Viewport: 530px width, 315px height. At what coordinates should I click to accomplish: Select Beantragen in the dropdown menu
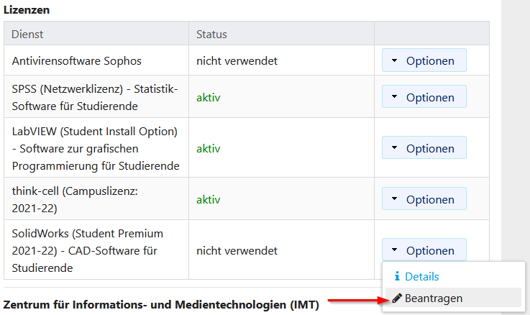click(x=434, y=298)
